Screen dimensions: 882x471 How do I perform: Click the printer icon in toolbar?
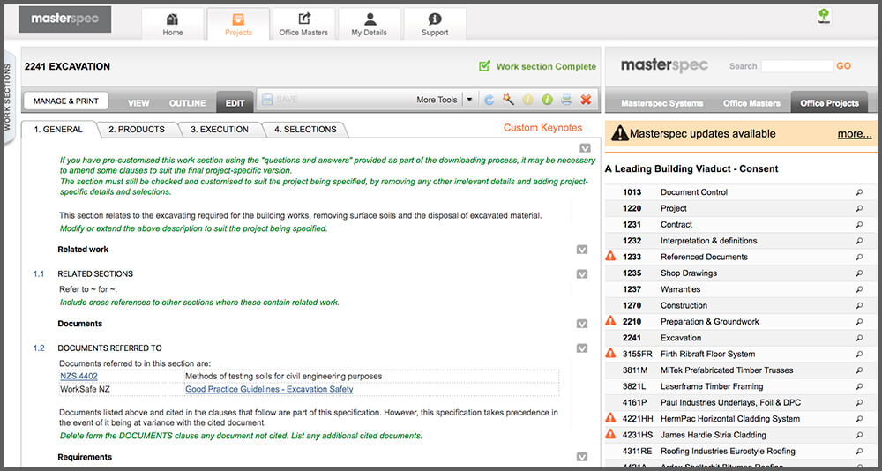pos(566,101)
